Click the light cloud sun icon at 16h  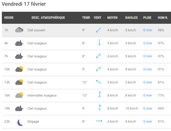[19, 95]
